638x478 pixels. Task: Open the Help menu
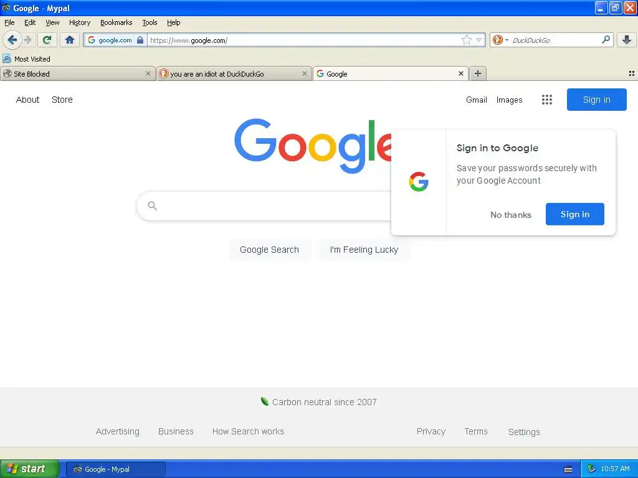click(174, 22)
